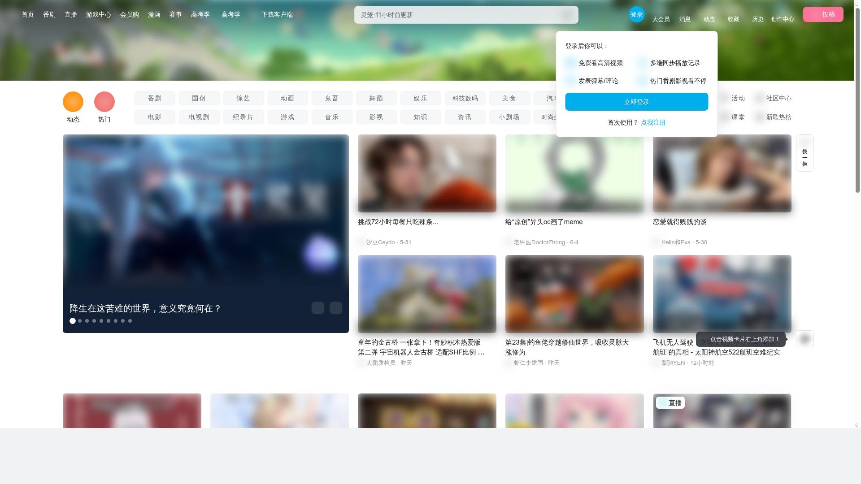Image resolution: width=861 pixels, height=484 pixels.
Task: Select the red 热门 trending icon
Action: (x=104, y=101)
